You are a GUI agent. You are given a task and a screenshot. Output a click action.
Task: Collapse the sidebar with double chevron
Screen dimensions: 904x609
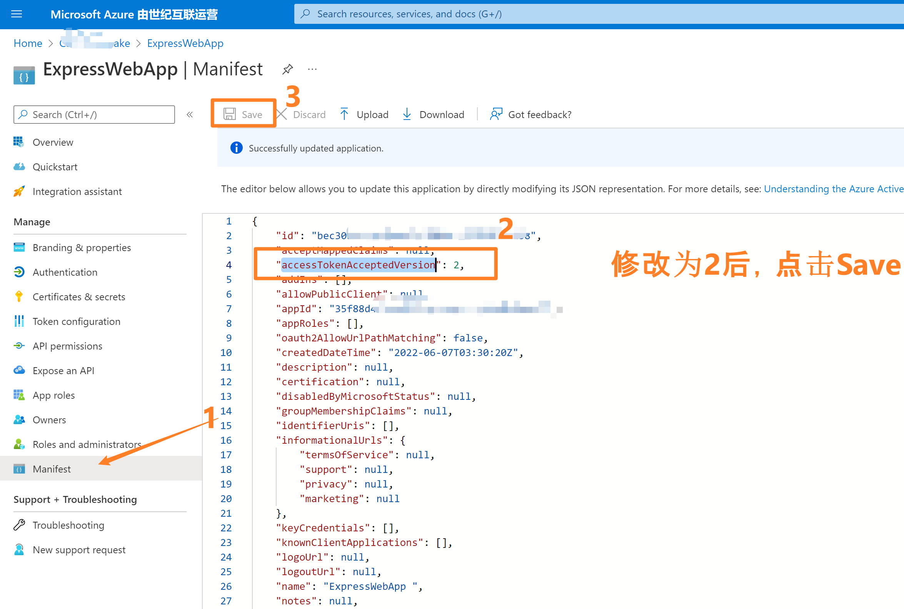[x=190, y=115]
